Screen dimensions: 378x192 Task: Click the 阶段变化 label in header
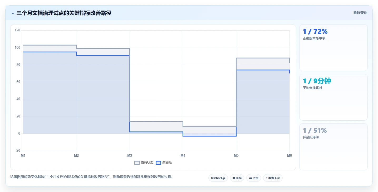(x=360, y=13)
